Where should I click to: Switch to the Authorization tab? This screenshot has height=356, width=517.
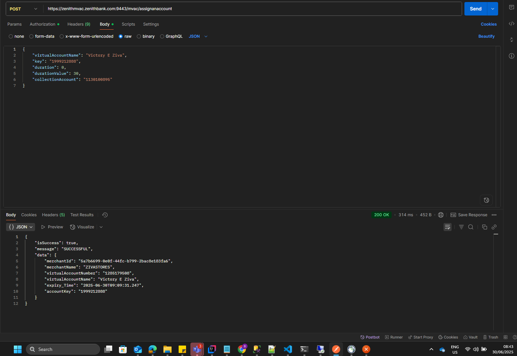(42, 24)
